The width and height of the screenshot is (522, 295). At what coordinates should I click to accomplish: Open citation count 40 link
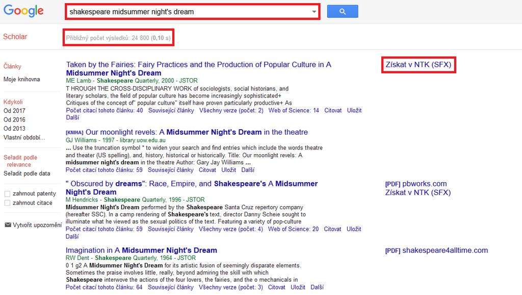pos(104,110)
